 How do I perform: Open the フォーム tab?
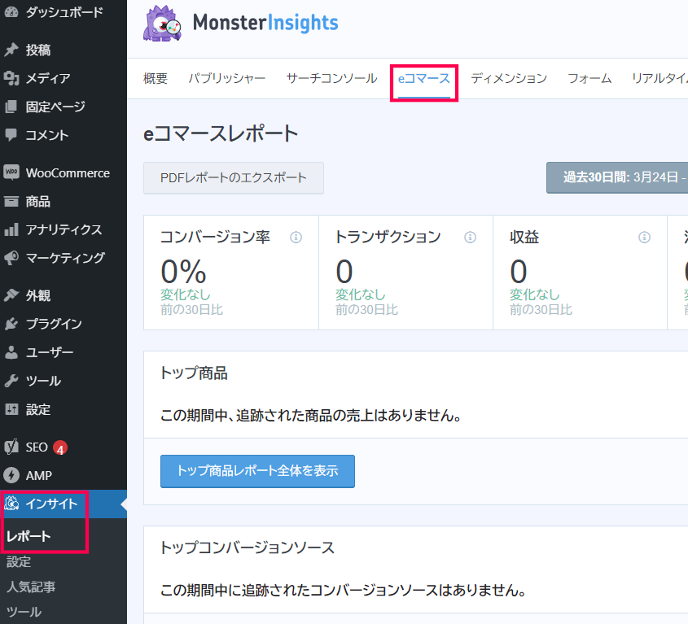coord(589,78)
